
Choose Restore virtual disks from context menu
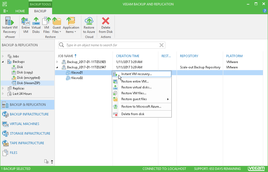coord(142,87)
